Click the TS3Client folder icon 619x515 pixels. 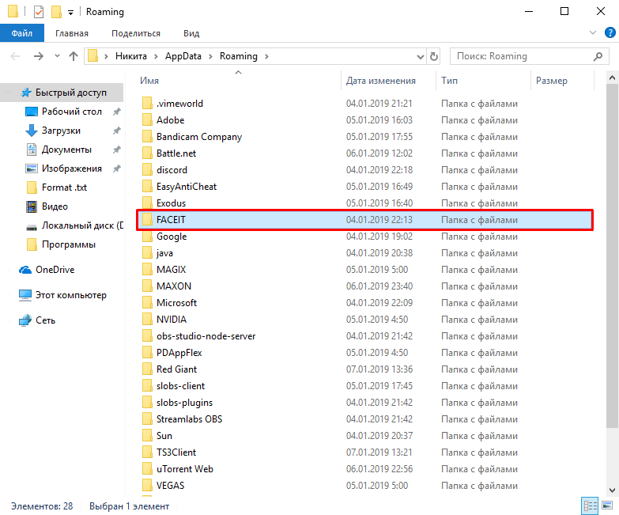[147, 452]
